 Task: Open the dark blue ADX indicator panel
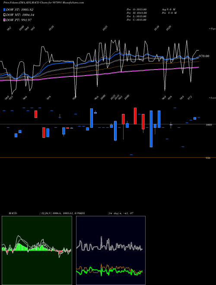tap(111, 250)
